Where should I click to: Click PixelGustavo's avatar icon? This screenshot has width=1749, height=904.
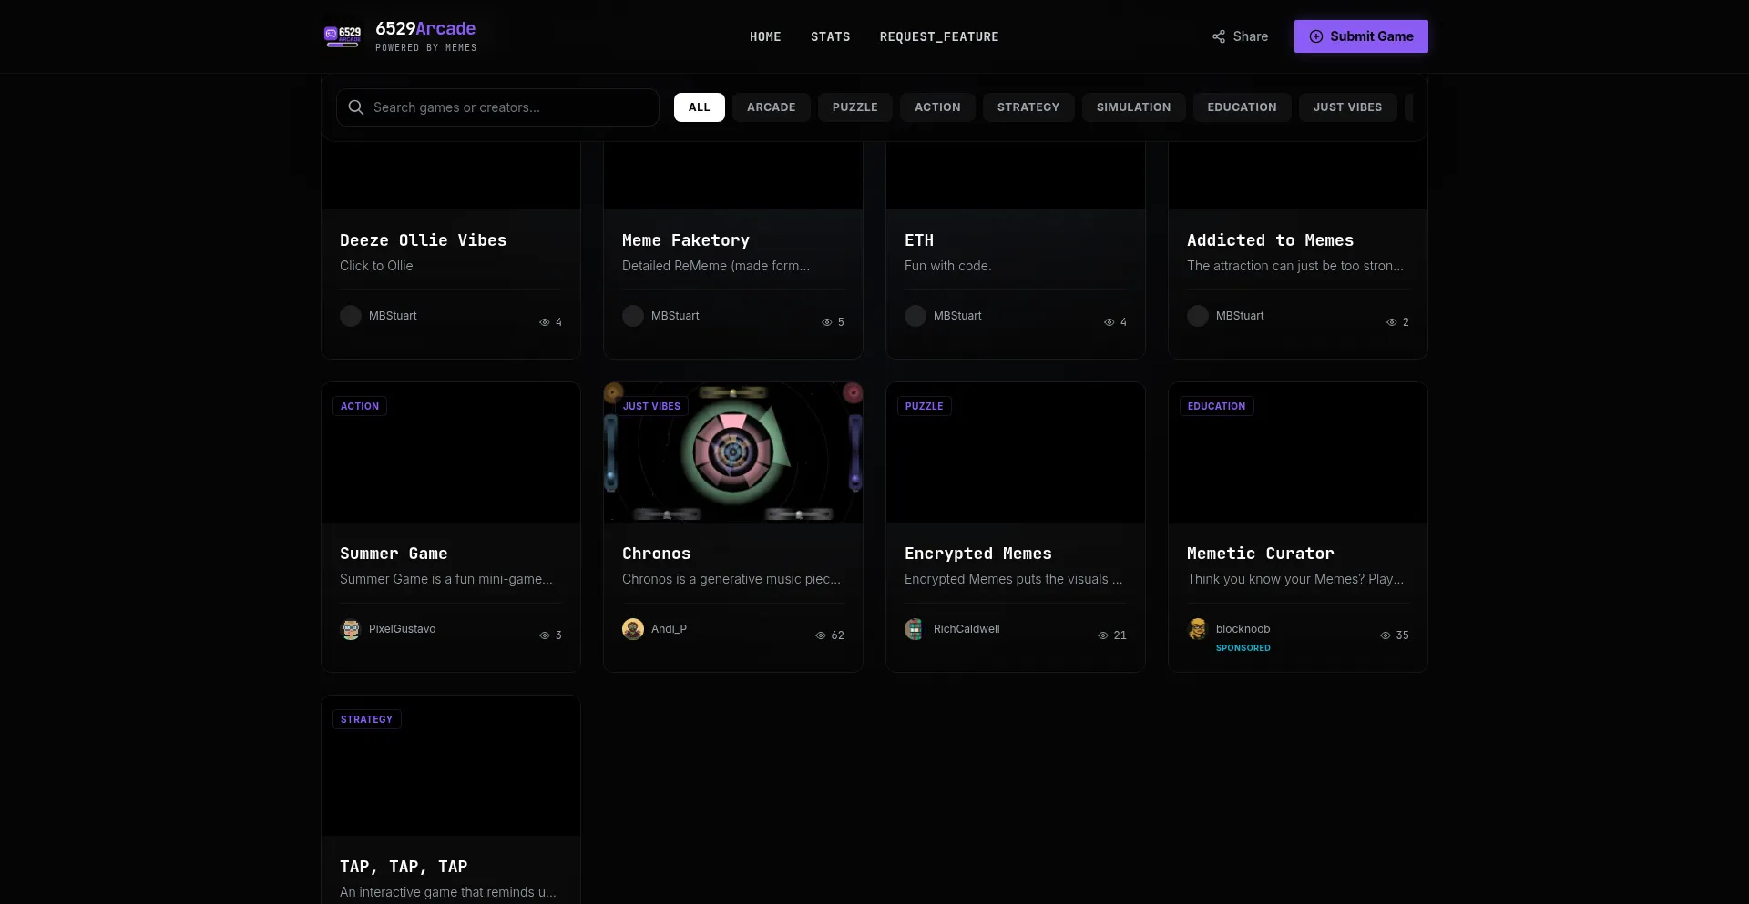tap(351, 629)
